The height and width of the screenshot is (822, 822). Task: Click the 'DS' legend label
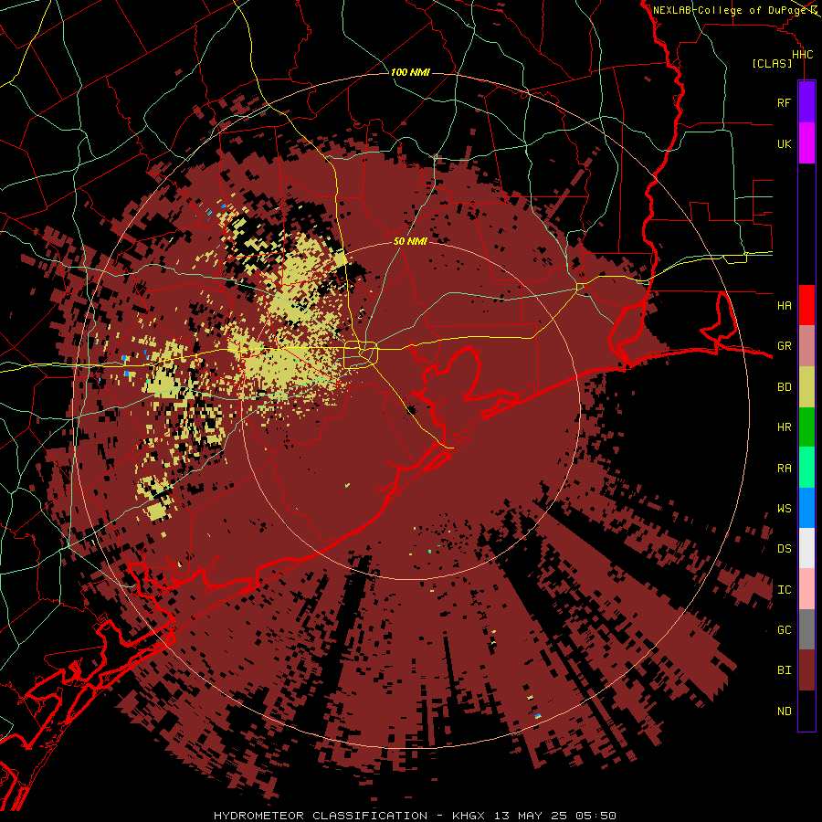point(784,549)
